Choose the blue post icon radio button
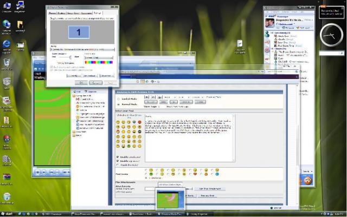 212,174
